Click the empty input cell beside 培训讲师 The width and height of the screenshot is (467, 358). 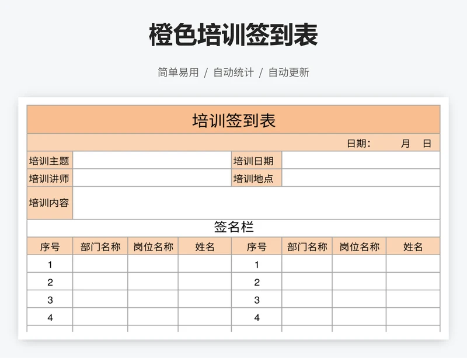pos(152,178)
